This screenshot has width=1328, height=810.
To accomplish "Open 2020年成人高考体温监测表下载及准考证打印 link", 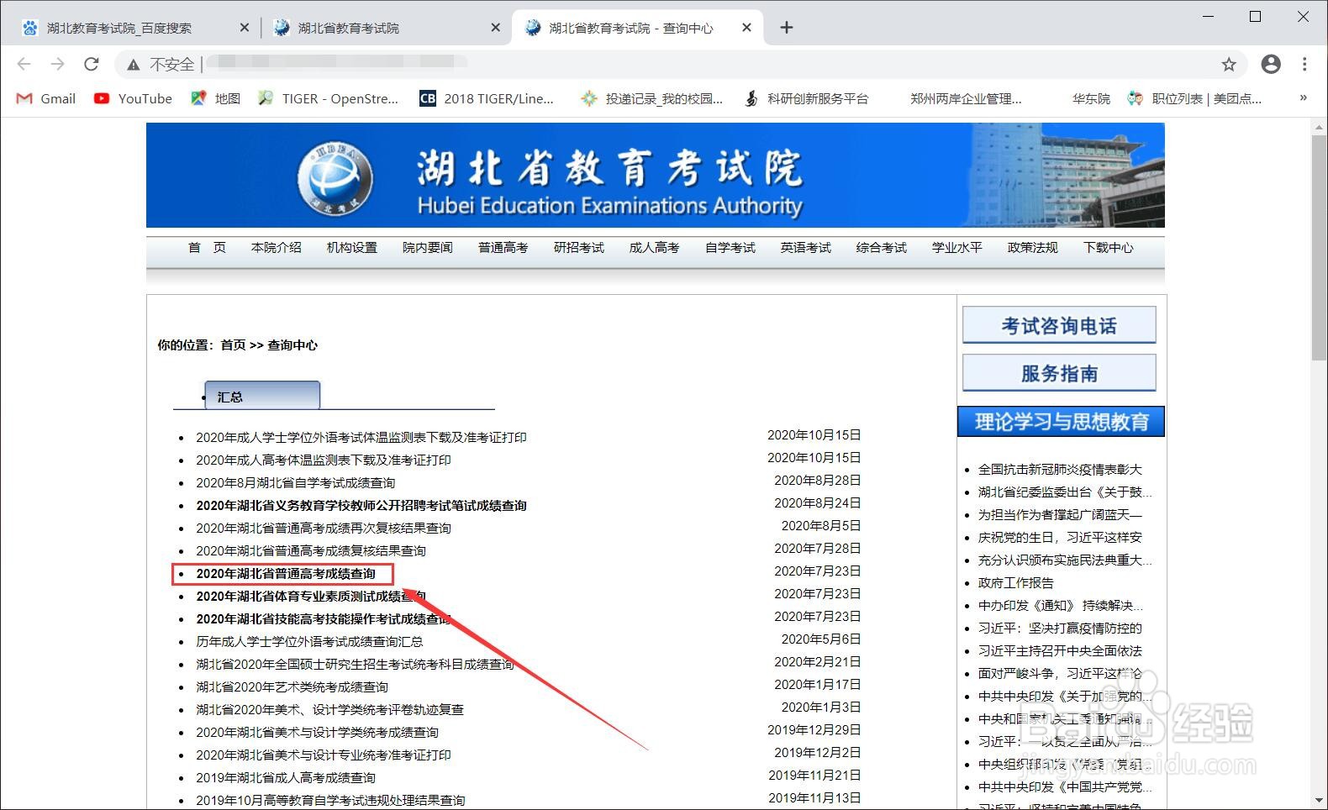I will 324,460.
